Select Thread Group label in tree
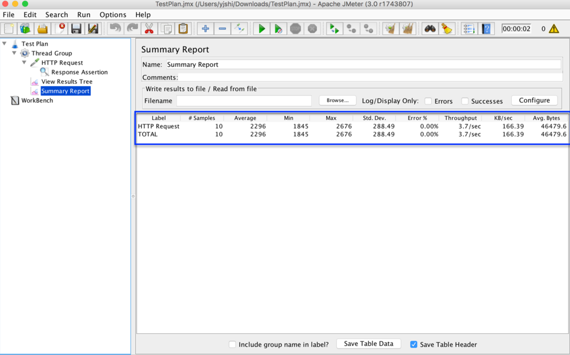 pyautogui.click(x=52, y=53)
